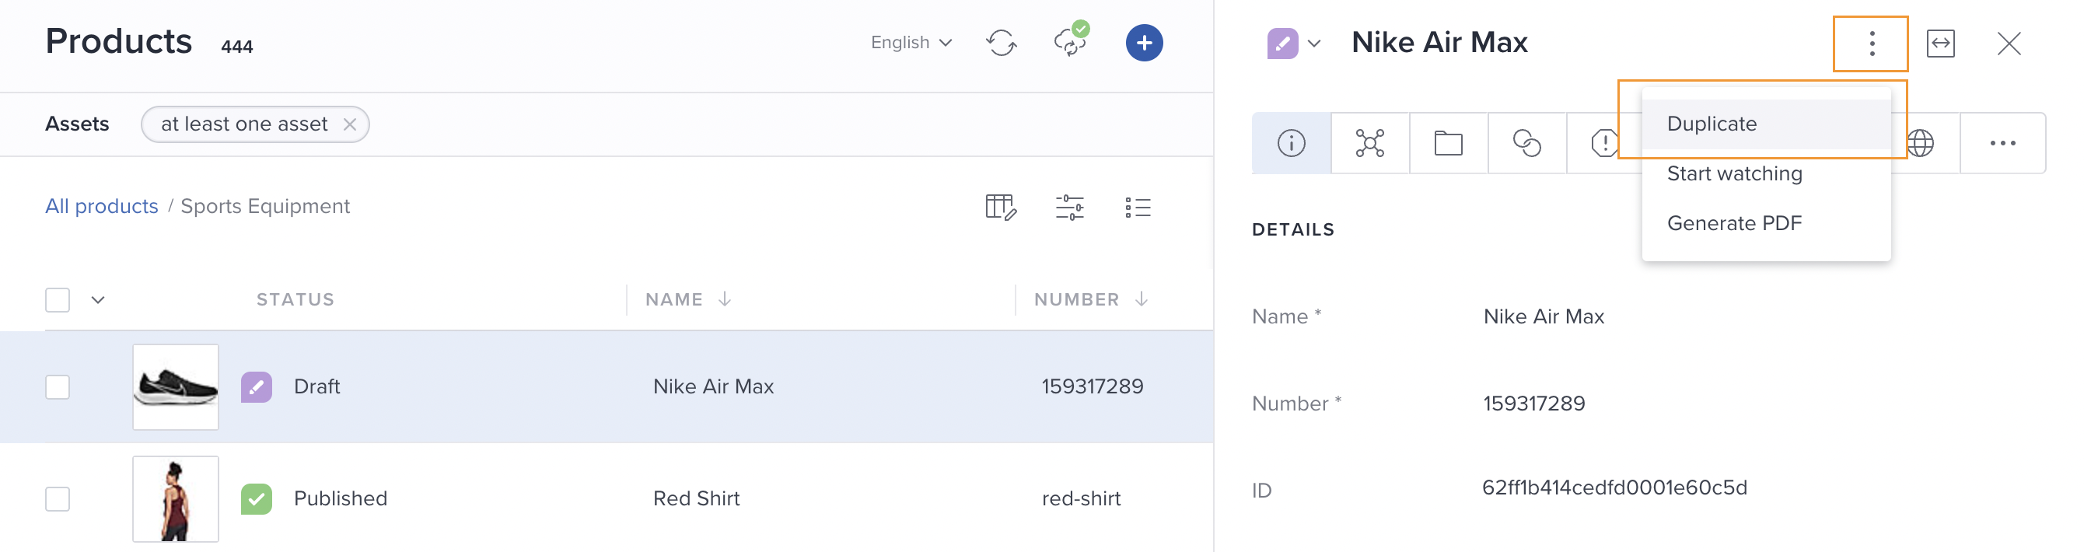
Task: Click the draft status icon in panel header
Action: 1282,44
